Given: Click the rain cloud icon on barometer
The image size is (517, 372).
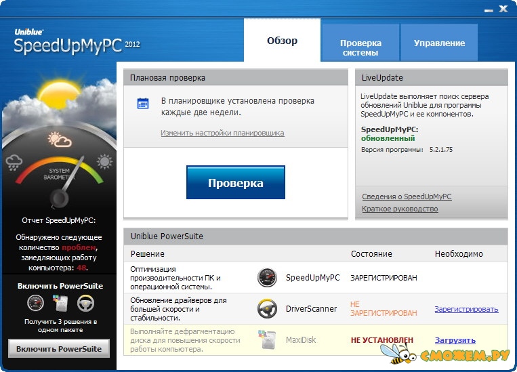Looking at the screenshot, I should pos(14,163).
